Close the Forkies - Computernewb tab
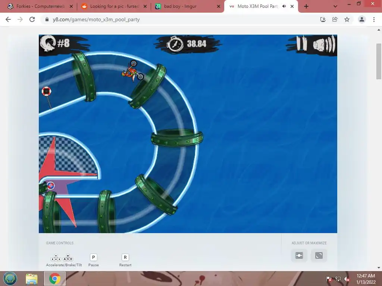Image resolution: width=382 pixels, height=286 pixels. tap(71, 6)
